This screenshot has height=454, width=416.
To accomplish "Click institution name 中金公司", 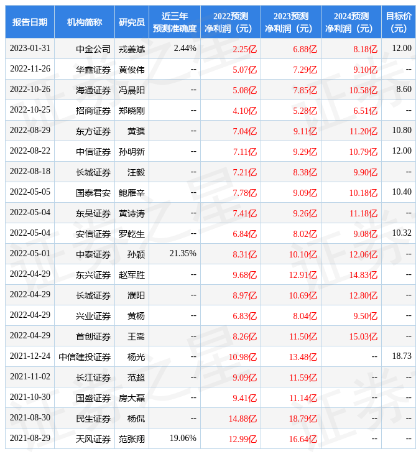I will point(93,49).
